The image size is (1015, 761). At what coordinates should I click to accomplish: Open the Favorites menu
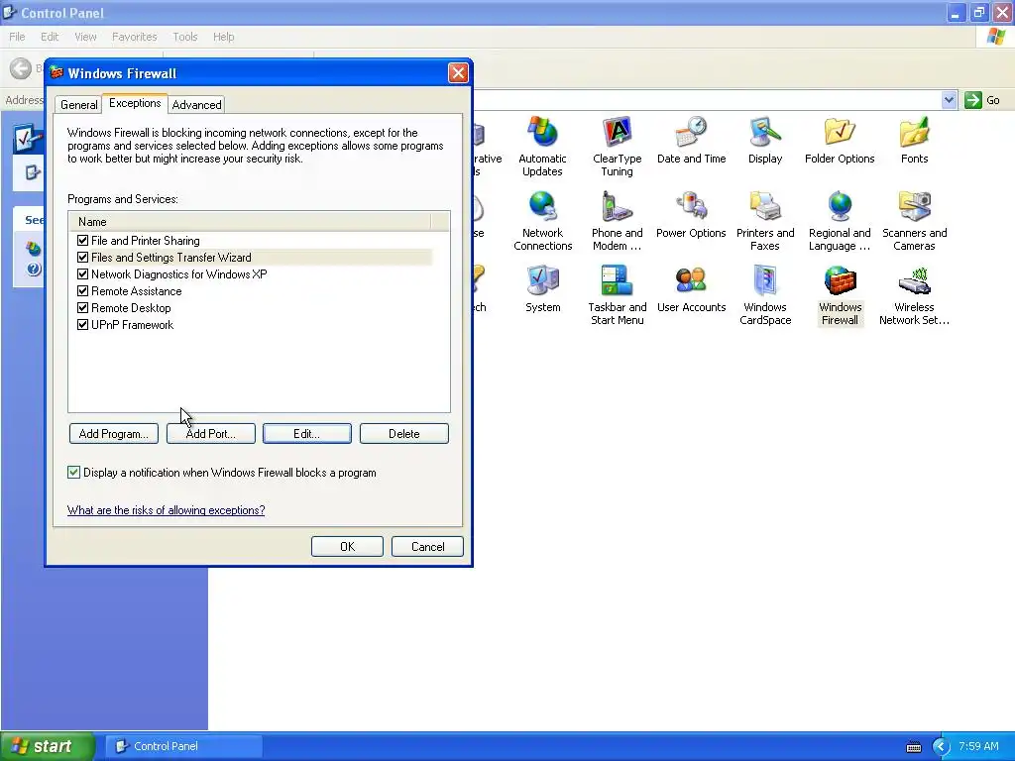click(134, 37)
